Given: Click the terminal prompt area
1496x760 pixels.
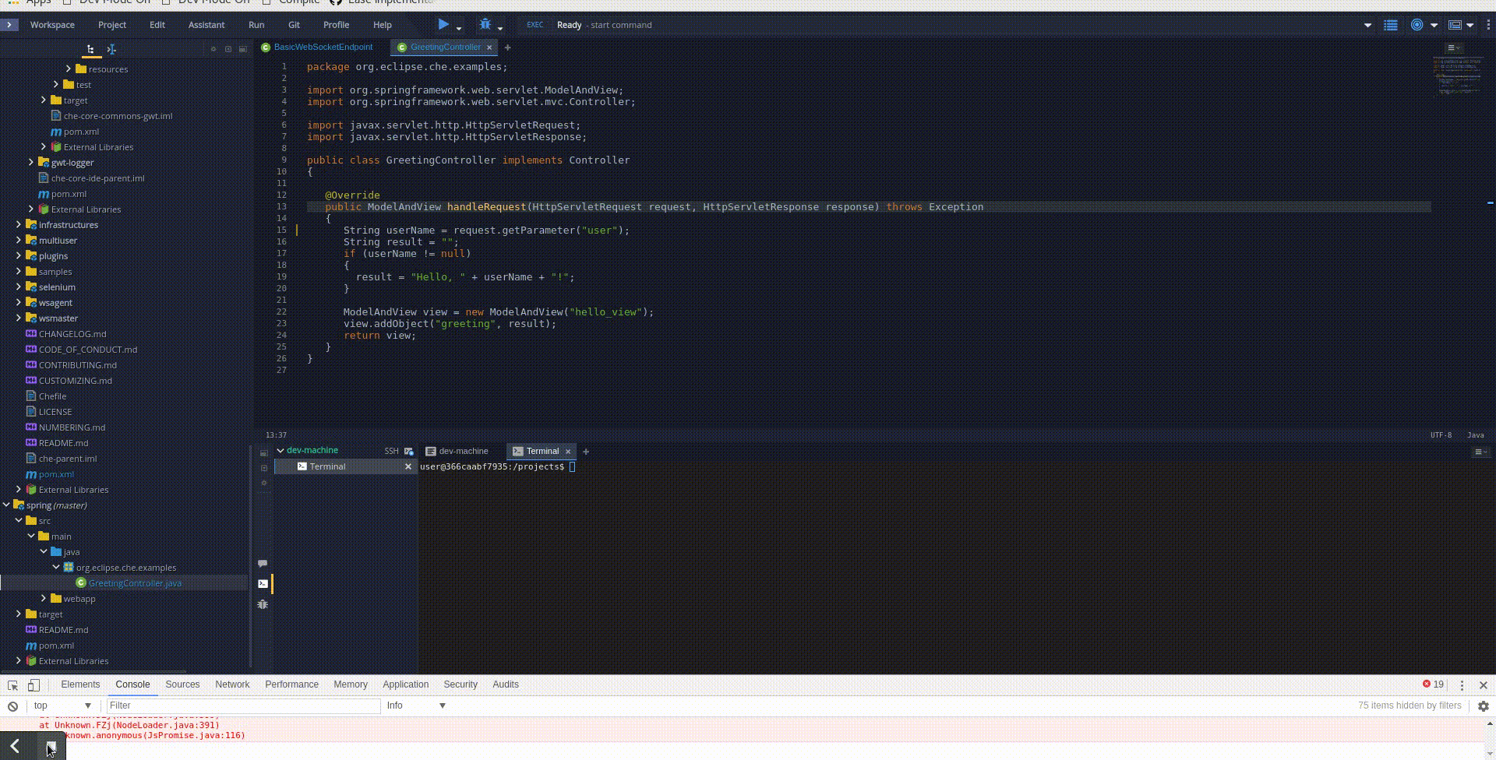Looking at the screenshot, I should 497,466.
